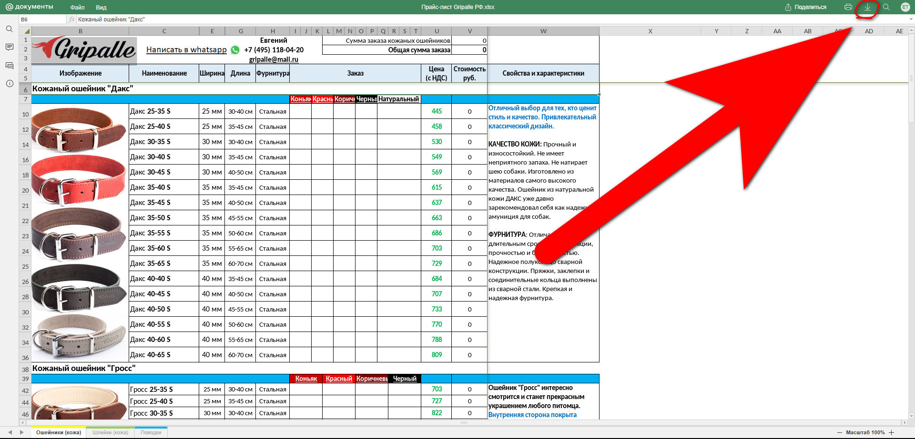Click the Черный header in Гросс section
The height and width of the screenshot is (439, 915).
pyautogui.click(x=405, y=379)
